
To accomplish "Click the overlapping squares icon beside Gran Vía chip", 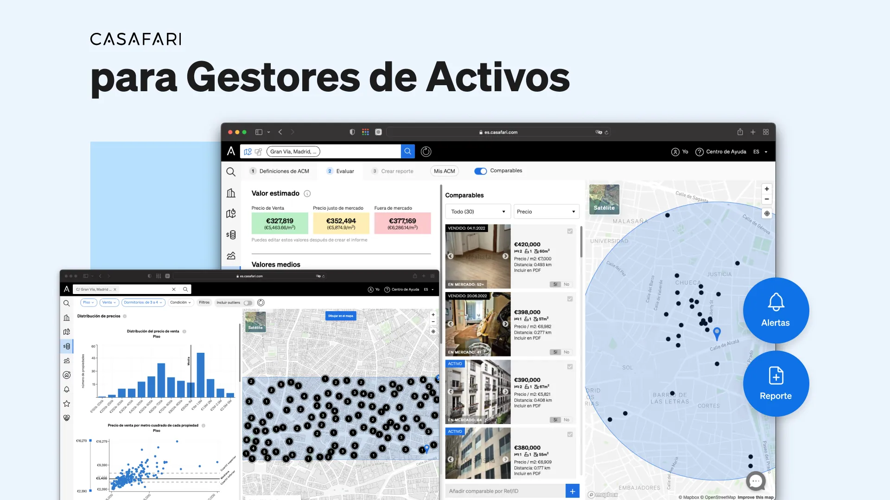I will pos(258,152).
